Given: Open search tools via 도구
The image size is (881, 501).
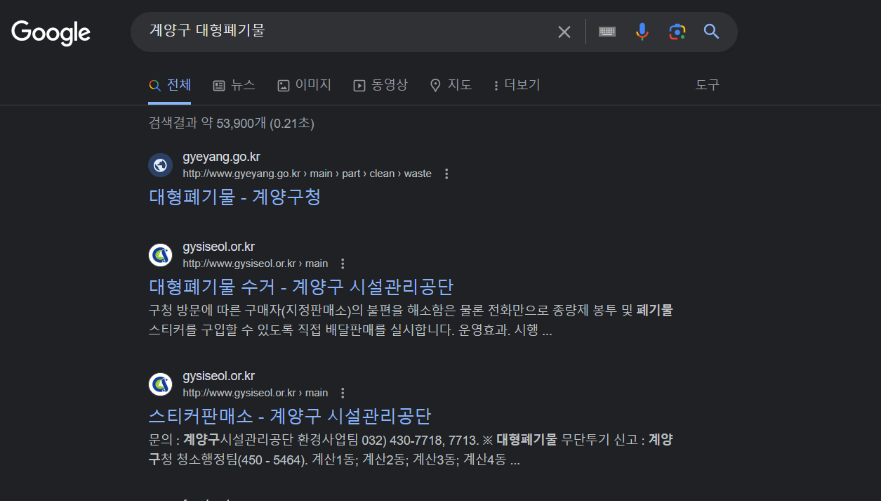Looking at the screenshot, I should point(707,84).
